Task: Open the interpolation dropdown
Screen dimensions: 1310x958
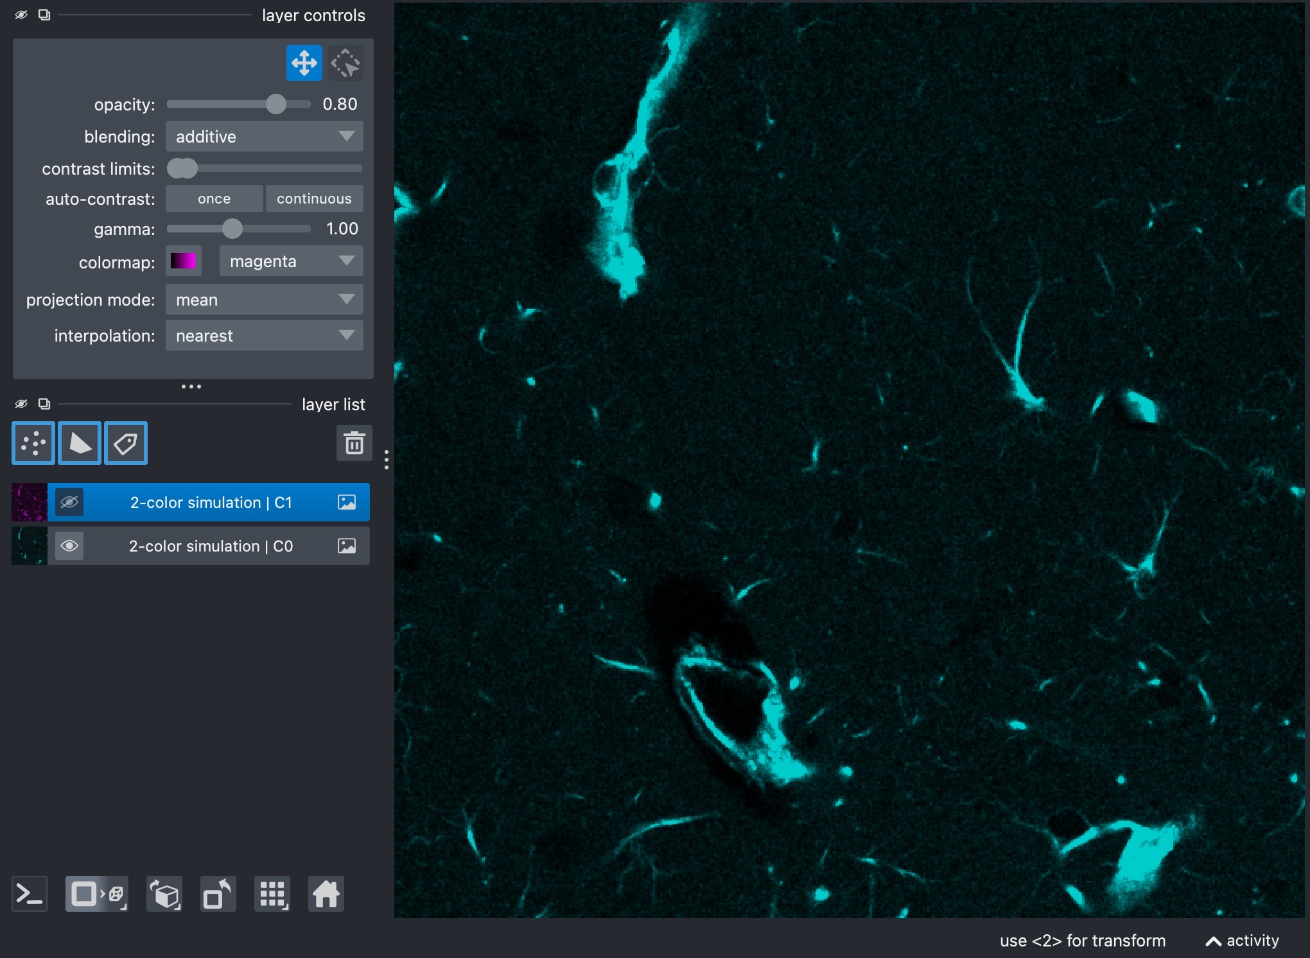Action: point(265,336)
